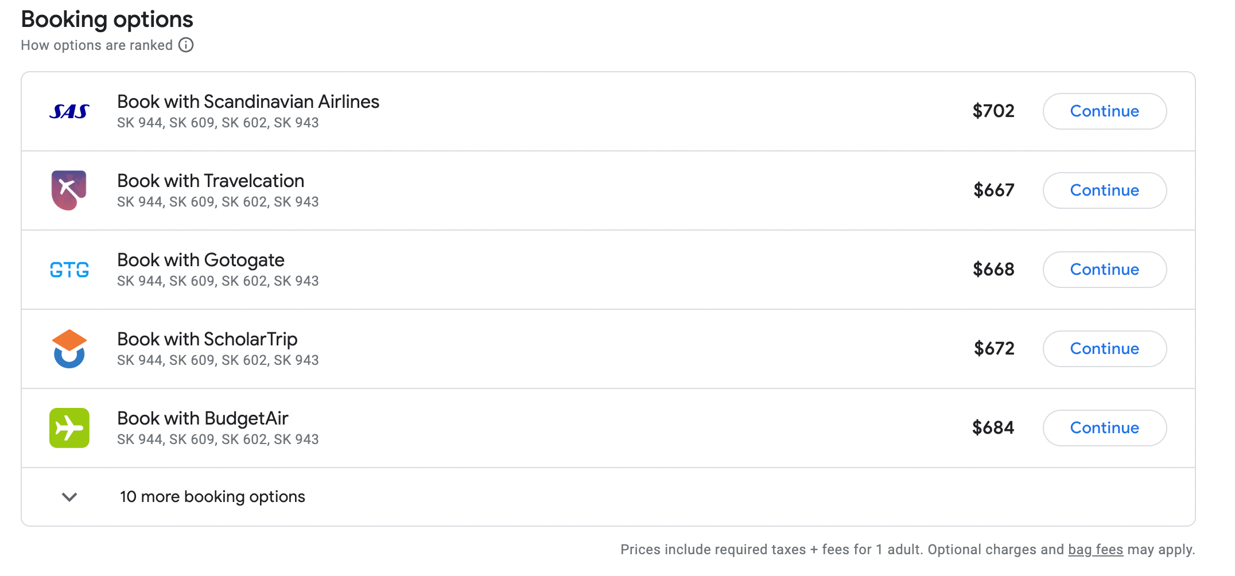Hit Continue on the BudgetAir row

1104,428
